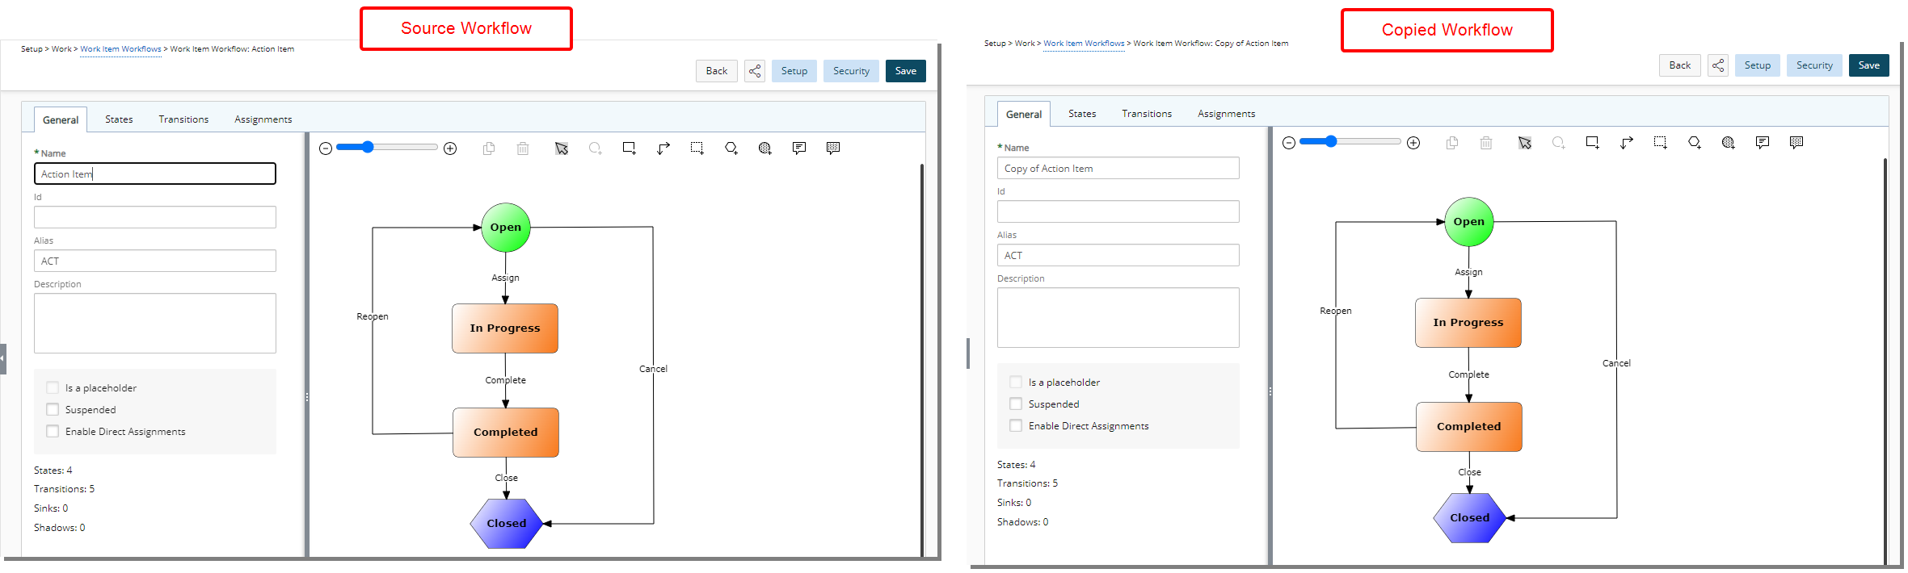
Task: Click dotted circle add icon in Source Workflow
Action: point(765,148)
